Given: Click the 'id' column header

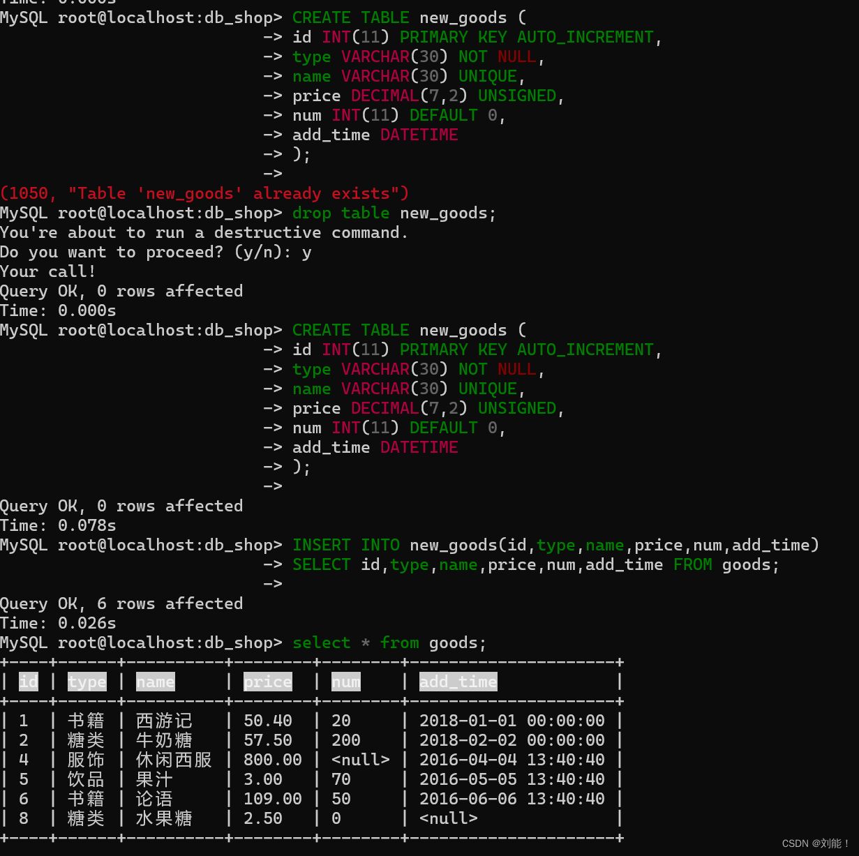Looking at the screenshot, I should tap(29, 682).
